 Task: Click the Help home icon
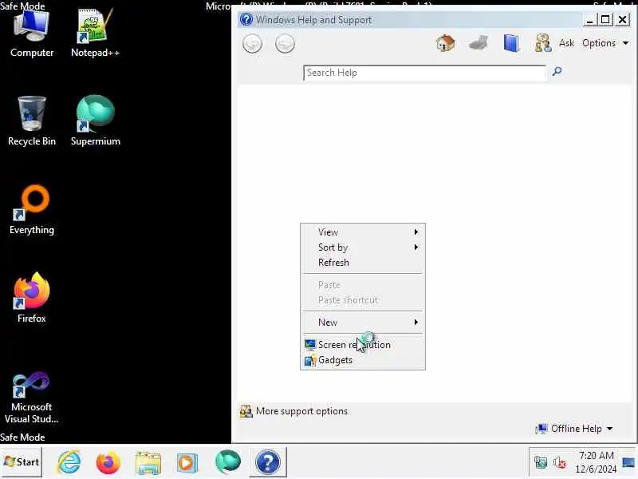pos(445,43)
